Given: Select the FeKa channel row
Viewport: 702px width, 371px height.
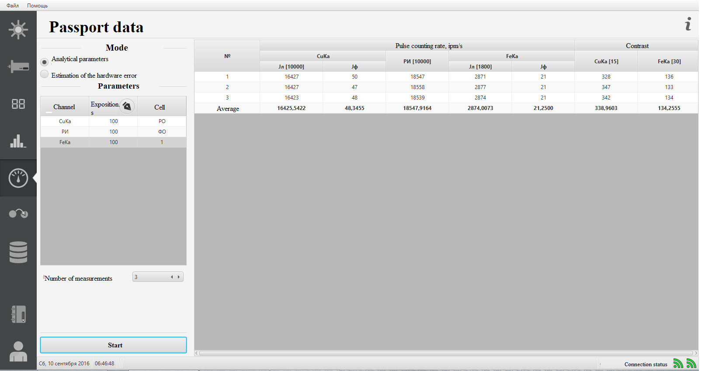Looking at the screenshot, I should (x=113, y=142).
